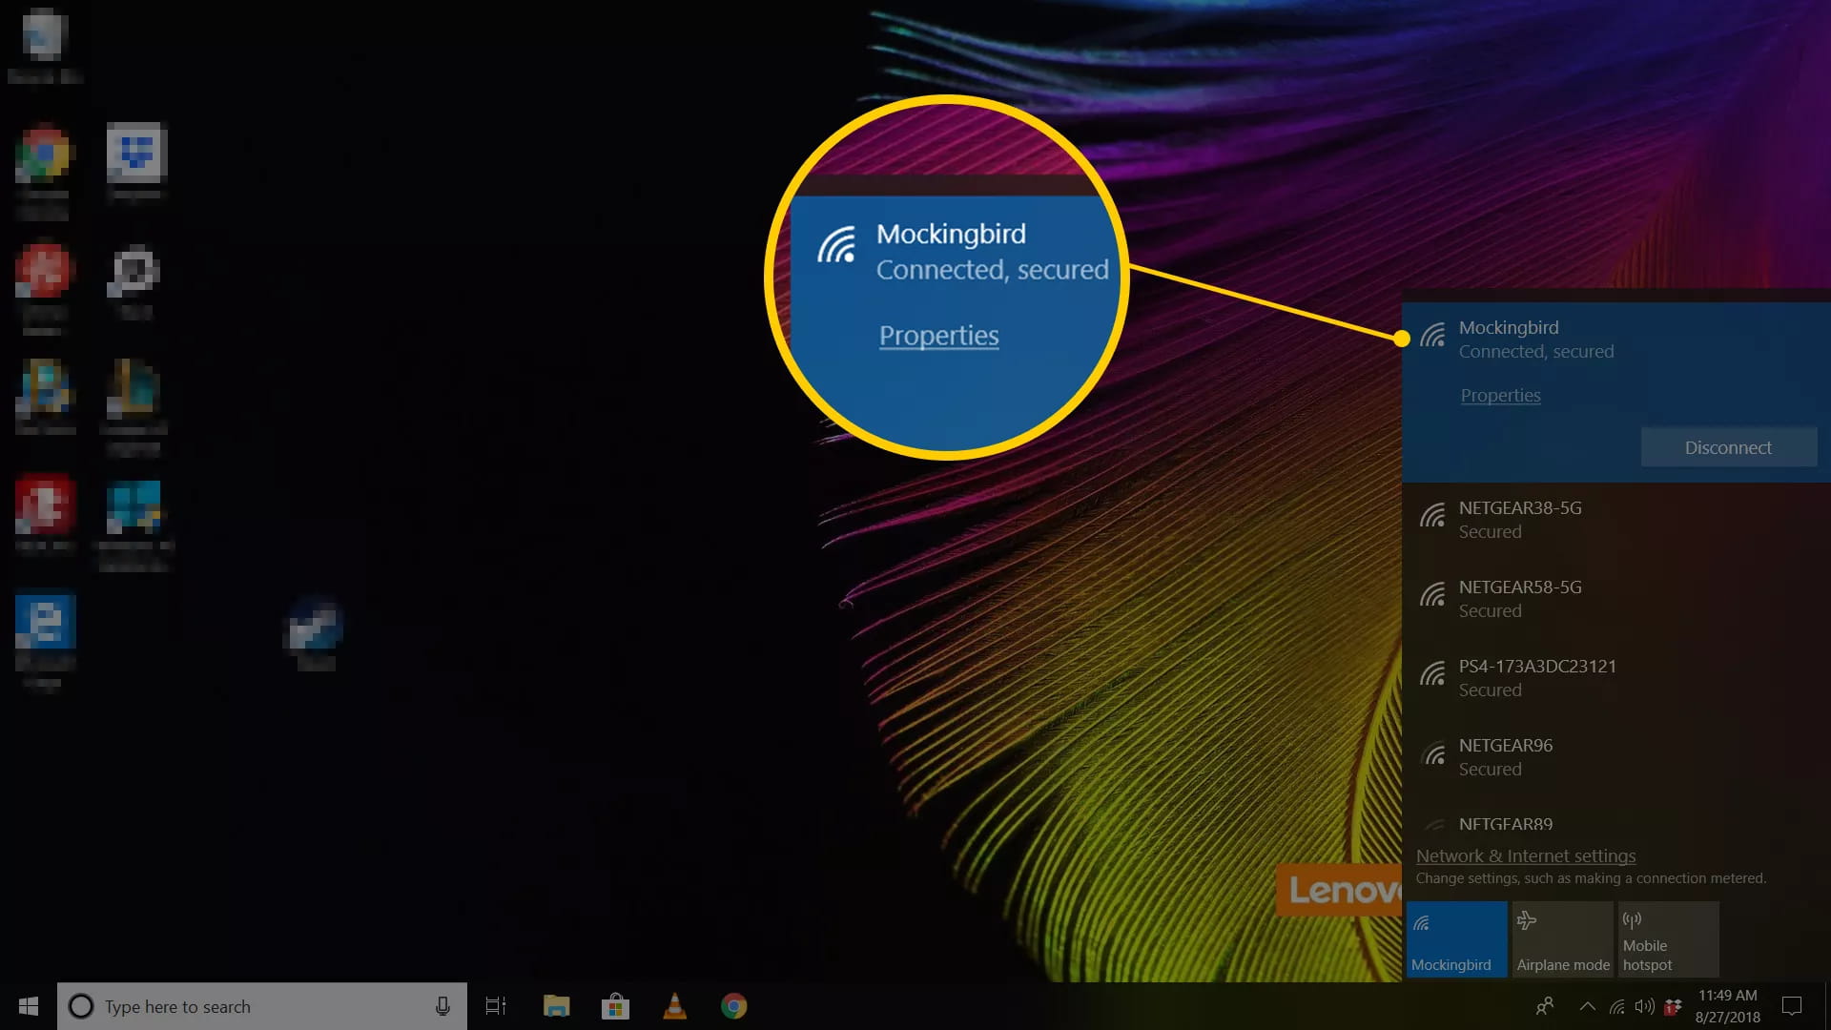
Task: Click the volume speaker tray icon
Action: coord(1644,1006)
